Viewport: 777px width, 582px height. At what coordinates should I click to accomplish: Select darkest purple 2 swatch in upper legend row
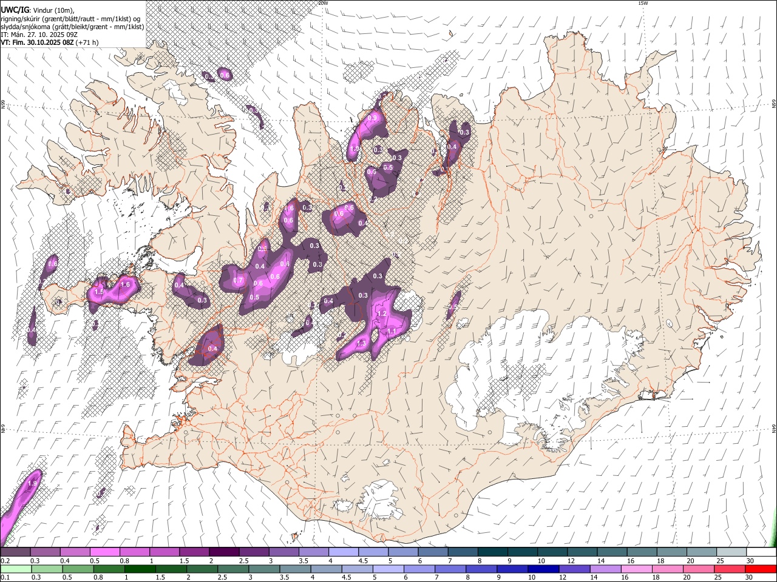click(223, 552)
